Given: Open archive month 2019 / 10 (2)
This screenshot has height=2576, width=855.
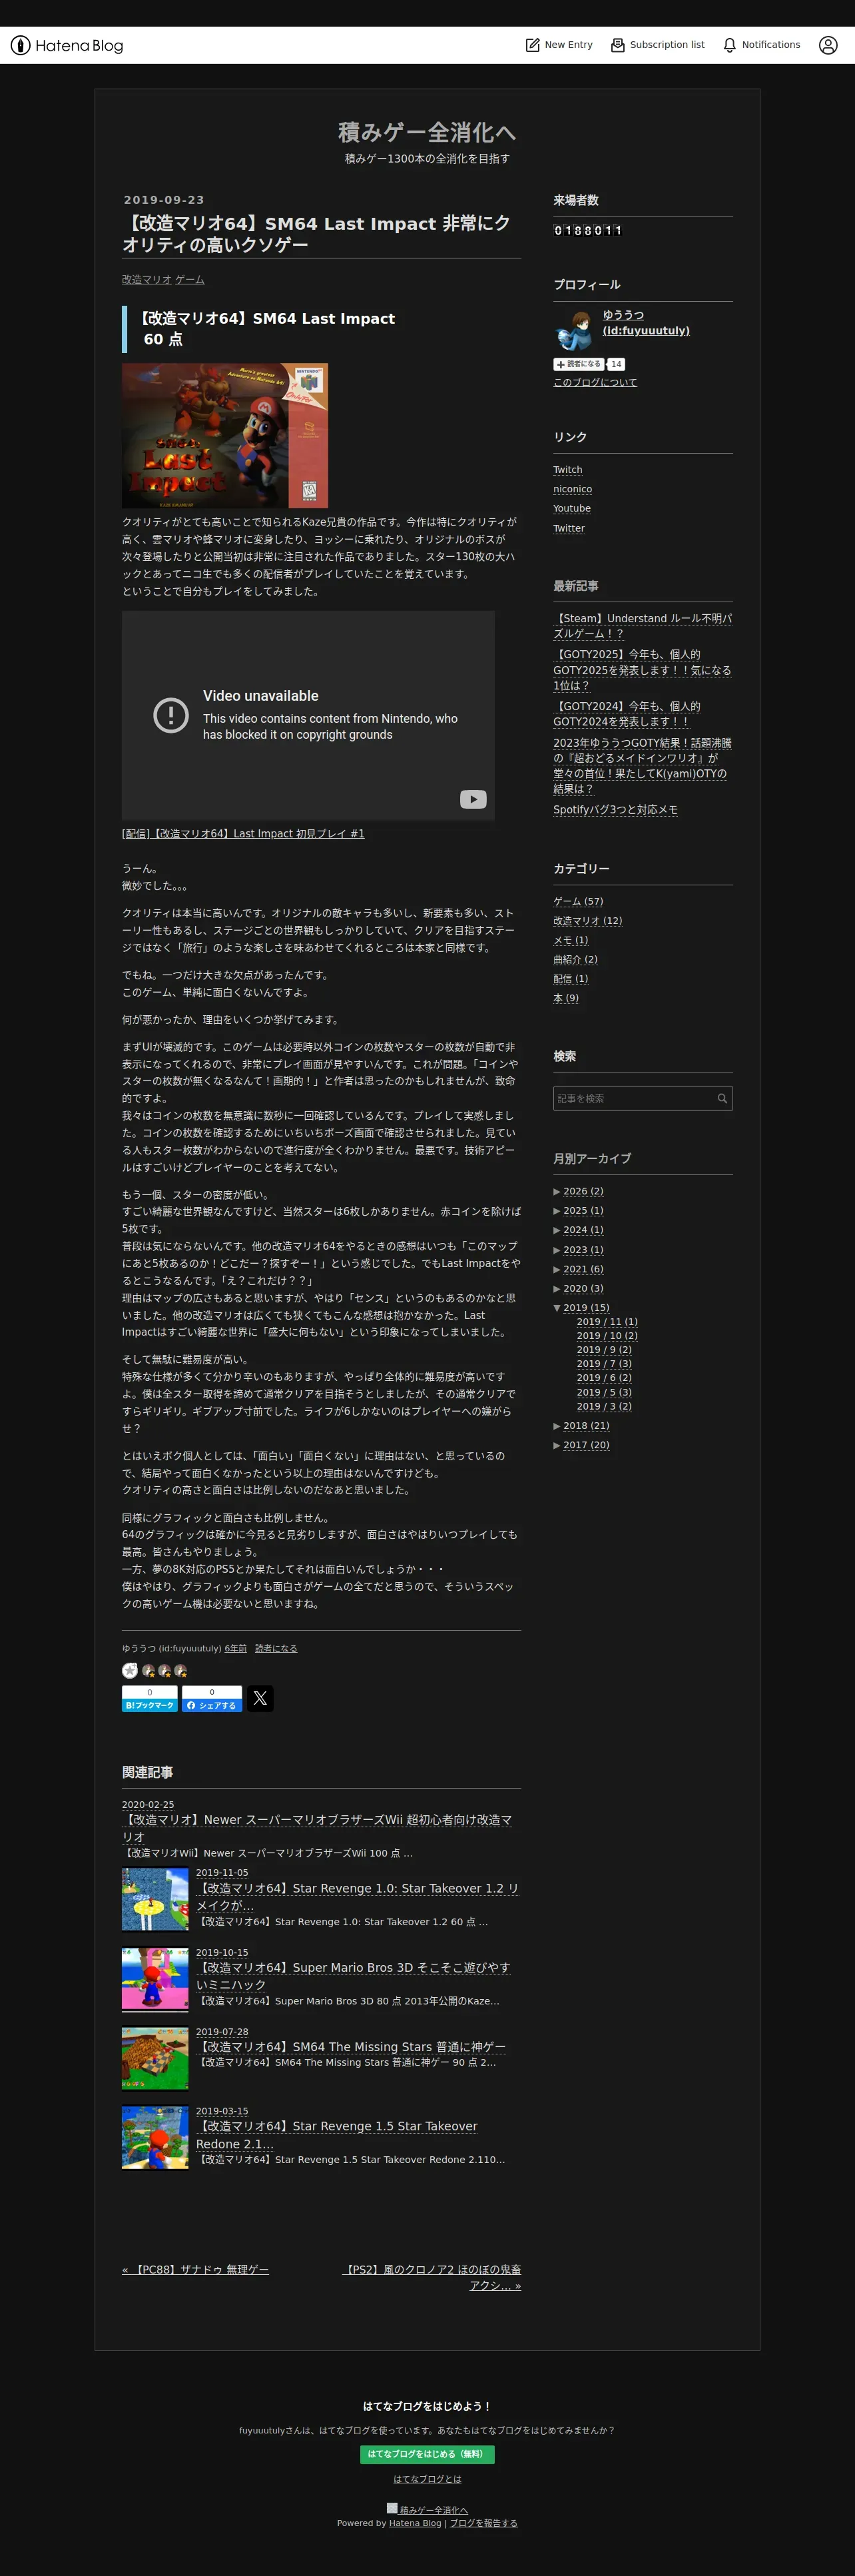Looking at the screenshot, I should click(607, 1336).
